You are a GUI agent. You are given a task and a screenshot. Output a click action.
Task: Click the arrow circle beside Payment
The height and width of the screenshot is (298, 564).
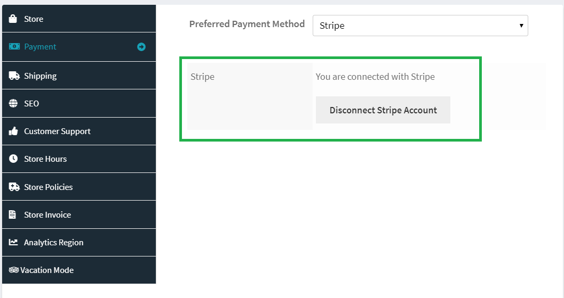(141, 47)
